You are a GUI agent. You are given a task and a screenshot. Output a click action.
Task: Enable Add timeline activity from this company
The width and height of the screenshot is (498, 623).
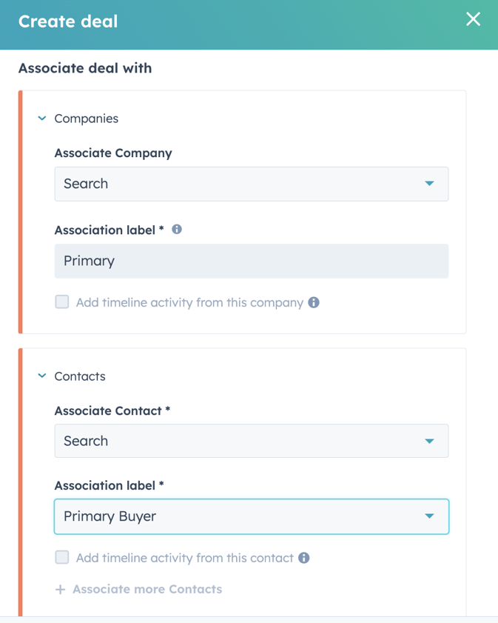point(62,302)
